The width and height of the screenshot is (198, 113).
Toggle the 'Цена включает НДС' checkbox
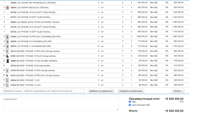(x=130, y=105)
